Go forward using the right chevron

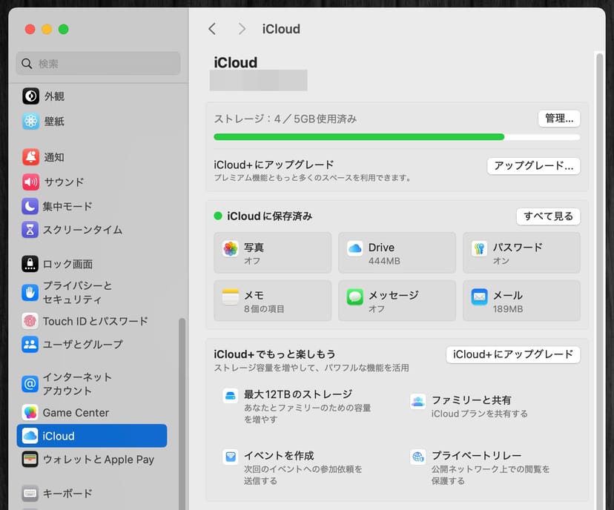pyautogui.click(x=242, y=29)
